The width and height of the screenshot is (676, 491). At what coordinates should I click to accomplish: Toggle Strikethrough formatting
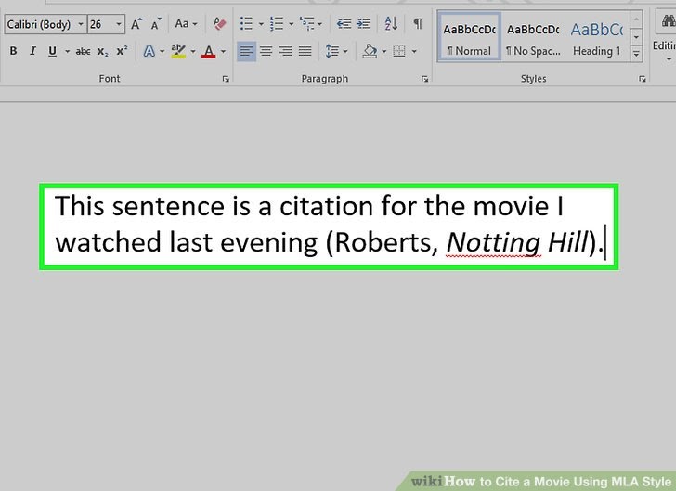[x=83, y=52]
